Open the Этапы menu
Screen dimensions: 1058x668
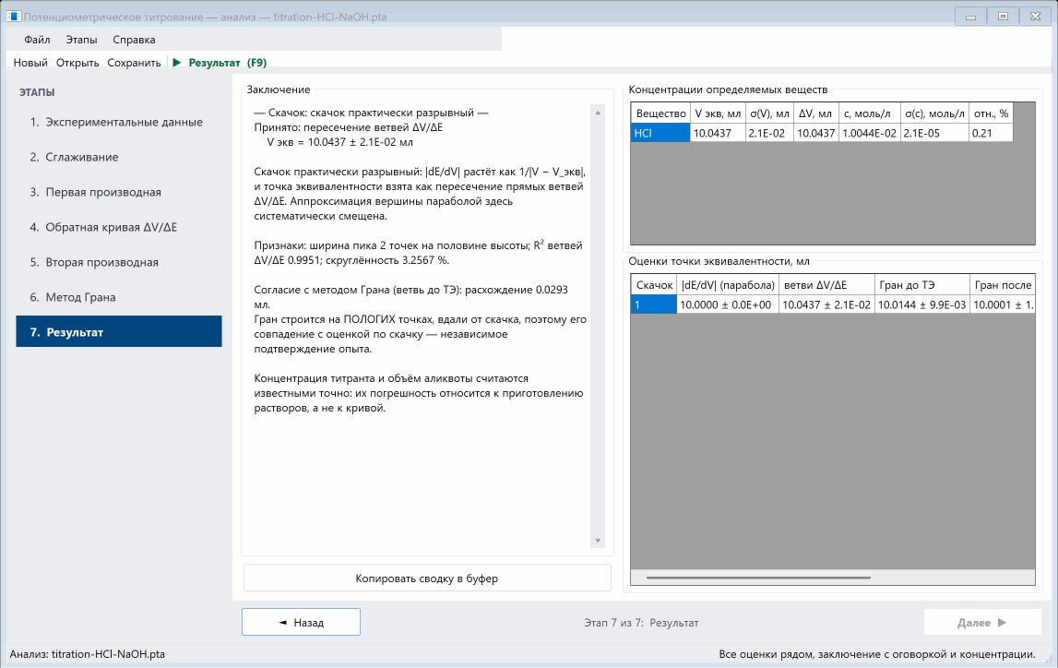[x=82, y=40]
